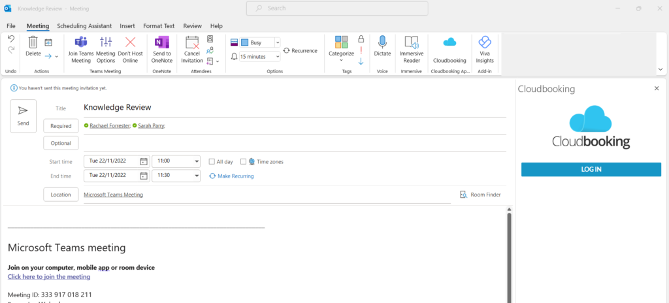Expand the Forward arrow dropdown chevron
669x303 pixels.
(57, 56)
